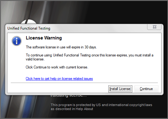Click the Unified Functional Testing title text
The image size is (168, 119).
tap(29, 28)
